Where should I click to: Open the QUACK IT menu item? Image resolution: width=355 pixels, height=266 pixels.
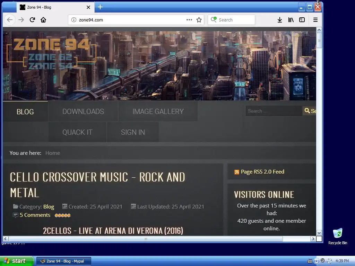tap(77, 132)
